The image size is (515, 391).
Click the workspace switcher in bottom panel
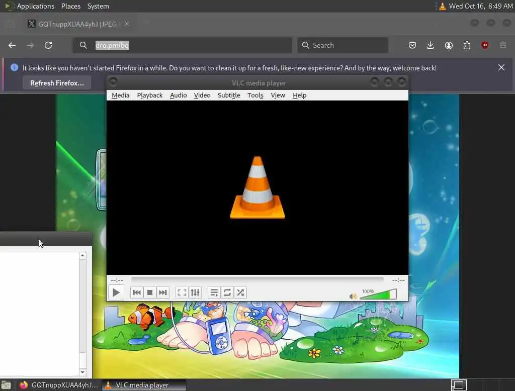tap(459, 385)
